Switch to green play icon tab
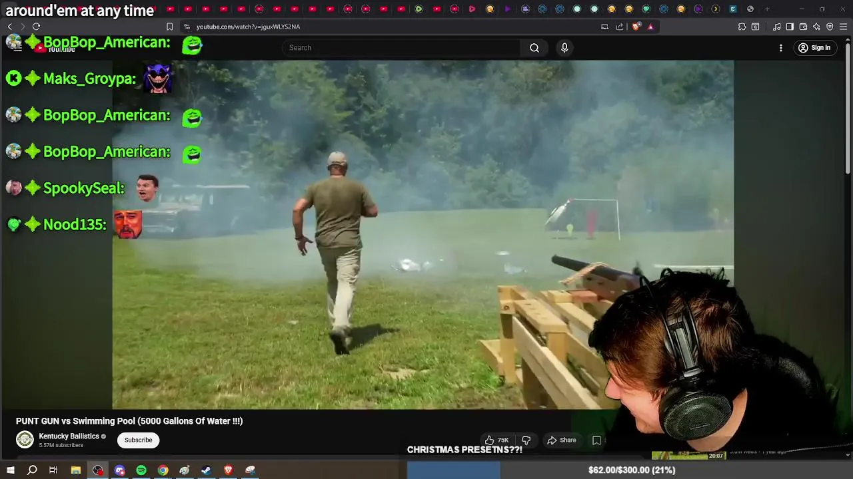The height and width of the screenshot is (479, 853). tap(419, 9)
